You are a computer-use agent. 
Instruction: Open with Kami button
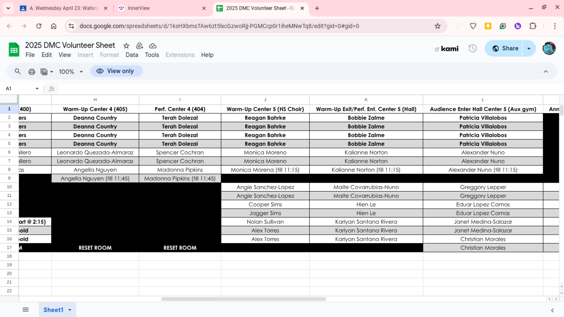coord(446,48)
